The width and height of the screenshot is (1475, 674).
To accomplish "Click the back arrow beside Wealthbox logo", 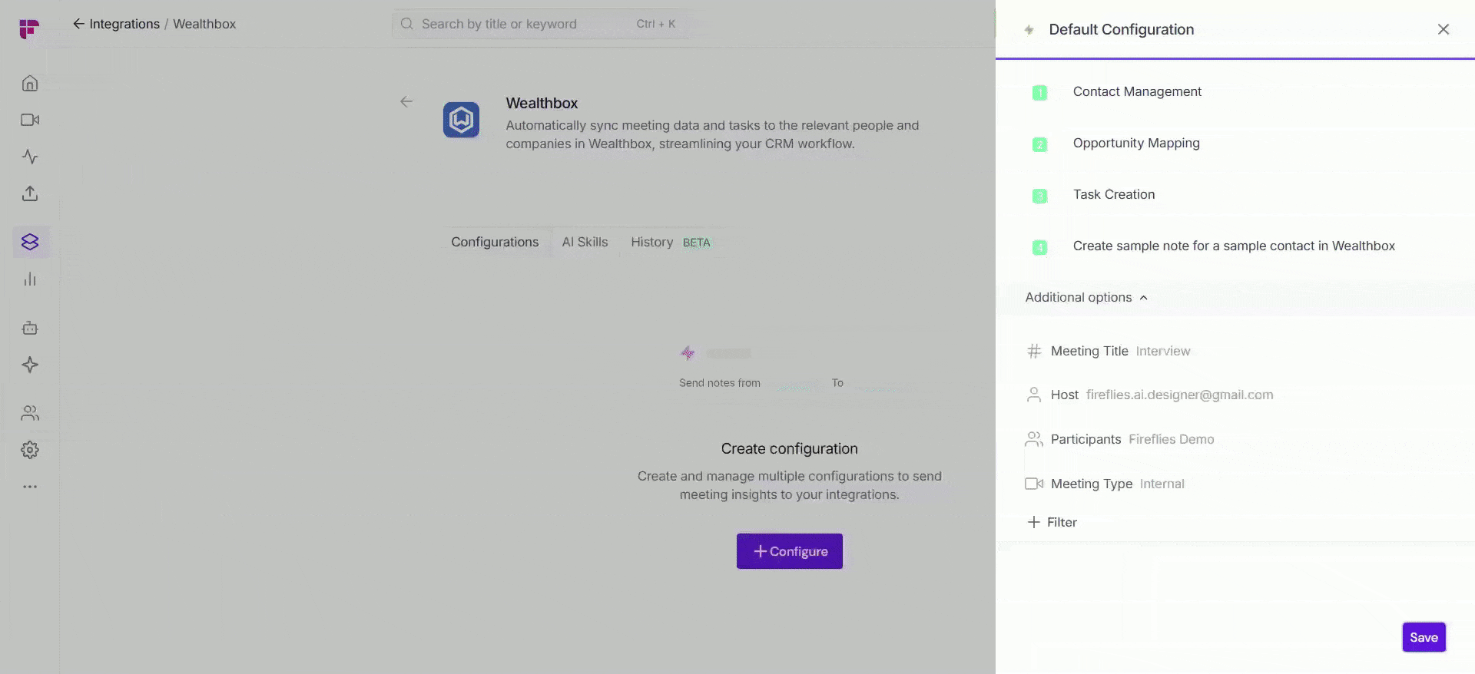I will [406, 101].
